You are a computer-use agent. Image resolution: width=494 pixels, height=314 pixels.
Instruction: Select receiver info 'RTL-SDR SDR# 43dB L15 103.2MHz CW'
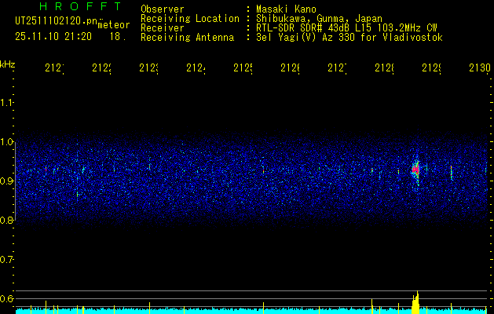pyautogui.click(x=346, y=28)
